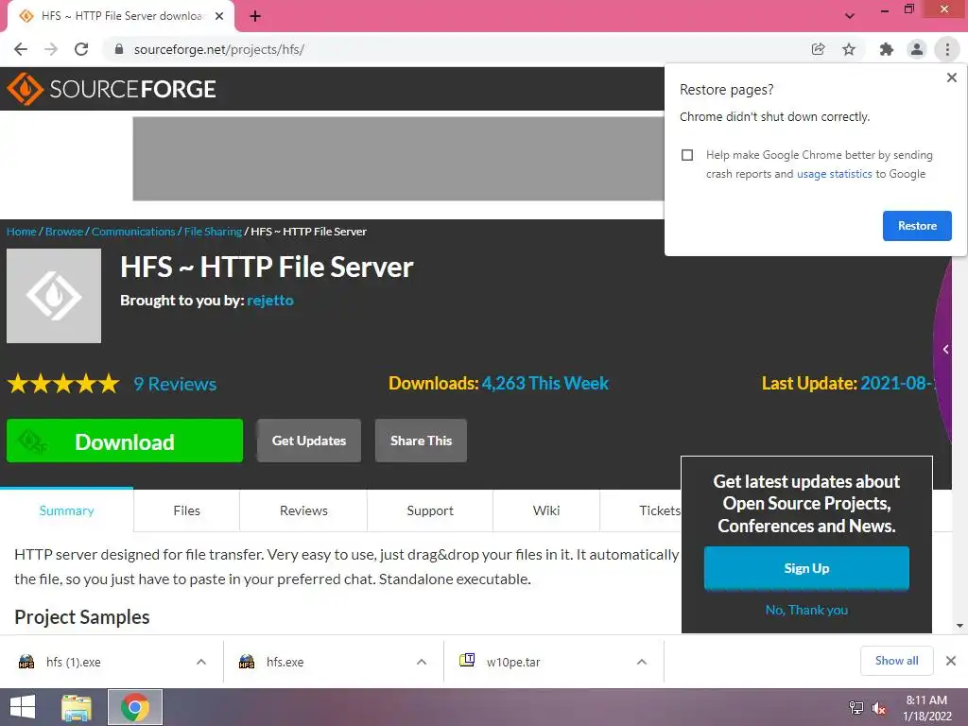Enable sending crash reports checkbox
This screenshot has width=968, height=726.
tap(687, 155)
